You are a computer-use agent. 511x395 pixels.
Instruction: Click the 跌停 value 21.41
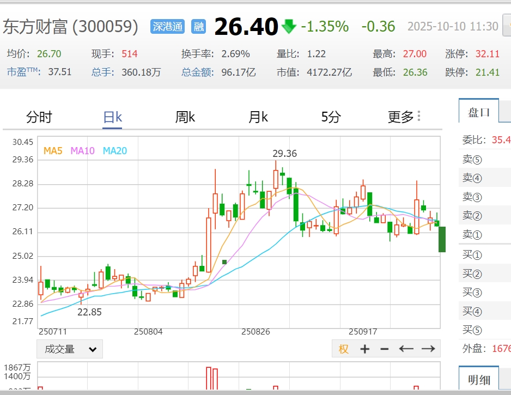(487, 72)
